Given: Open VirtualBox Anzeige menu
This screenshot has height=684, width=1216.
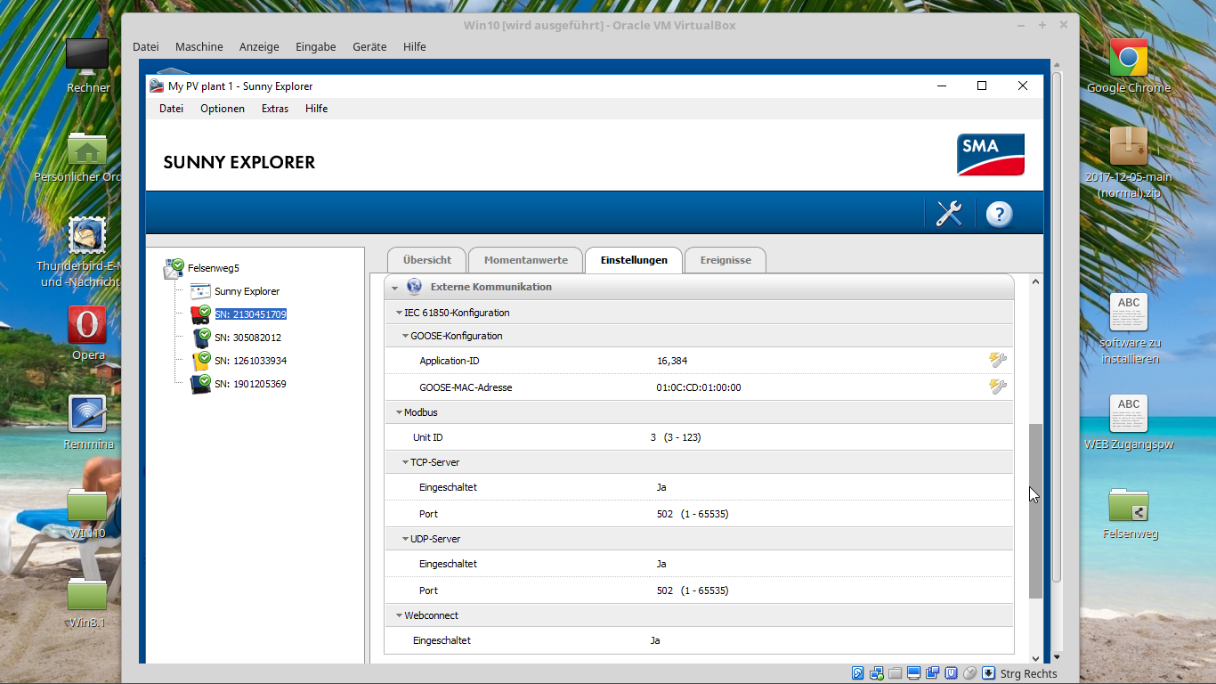Looking at the screenshot, I should point(259,46).
